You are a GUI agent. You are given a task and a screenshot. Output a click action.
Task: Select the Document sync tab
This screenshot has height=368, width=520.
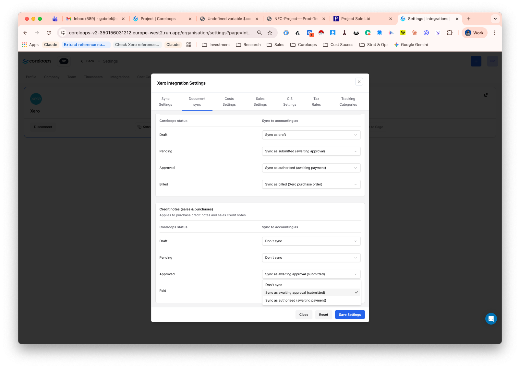pos(197,102)
